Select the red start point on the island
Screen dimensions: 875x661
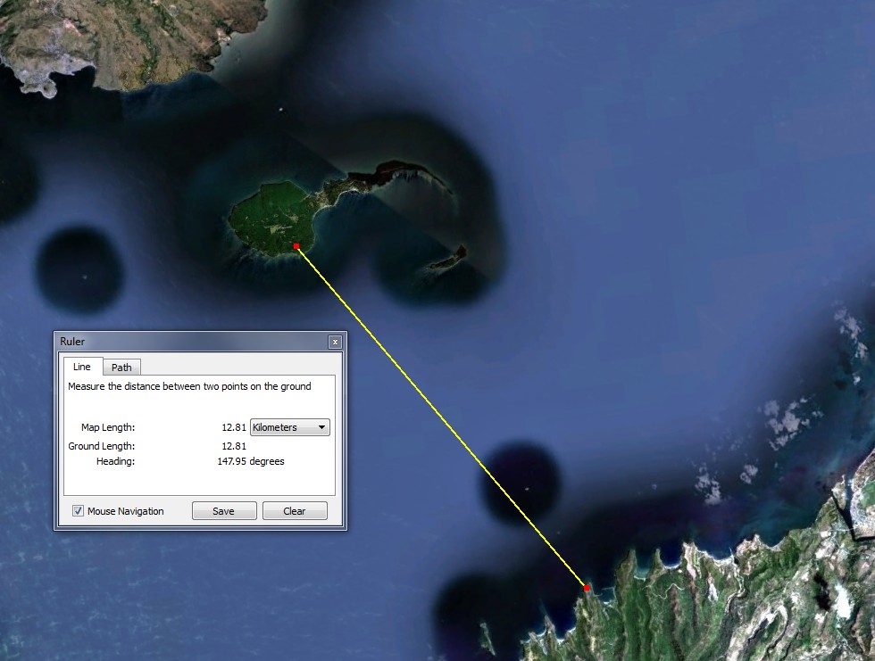pyautogui.click(x=296, y=246)
